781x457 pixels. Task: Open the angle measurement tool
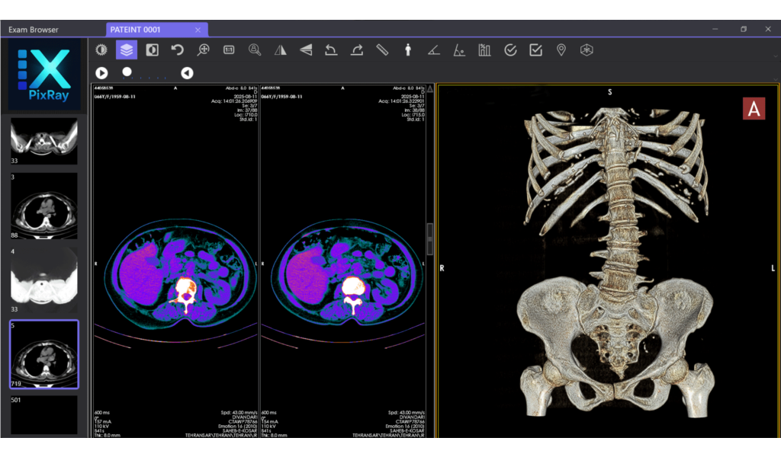click(x=433, y=50)
